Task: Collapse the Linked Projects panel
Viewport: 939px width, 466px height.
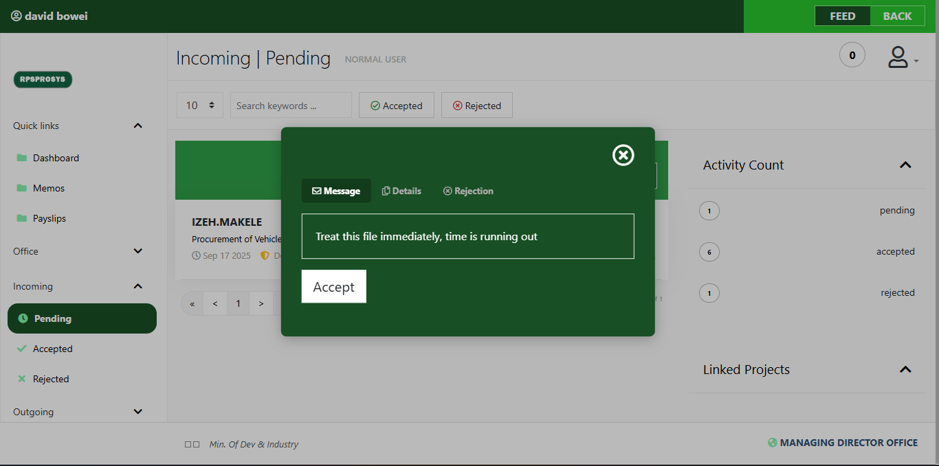Action: pyautogui.click(x=905, y=370)
